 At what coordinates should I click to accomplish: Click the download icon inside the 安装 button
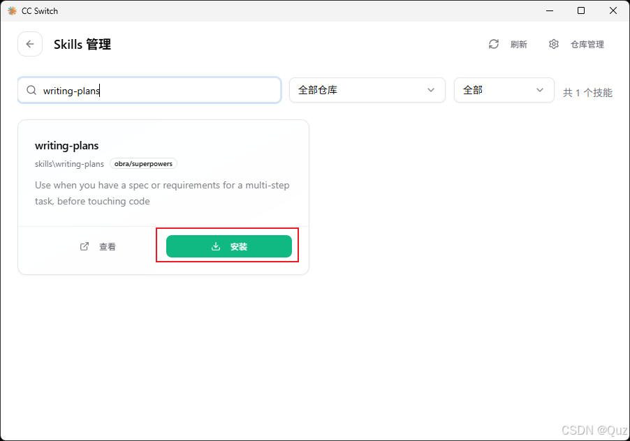coord(217,246)
